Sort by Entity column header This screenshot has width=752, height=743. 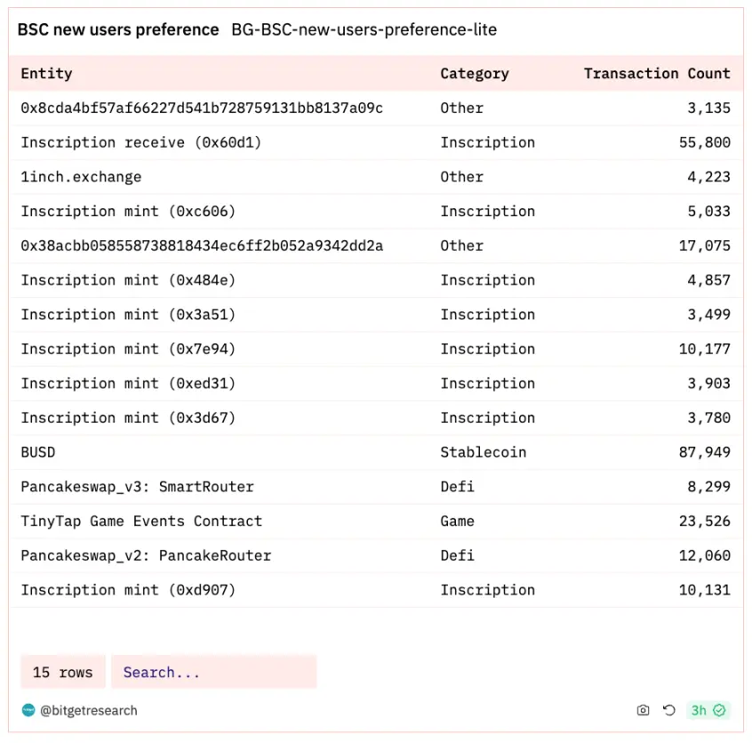coord(46,74)
